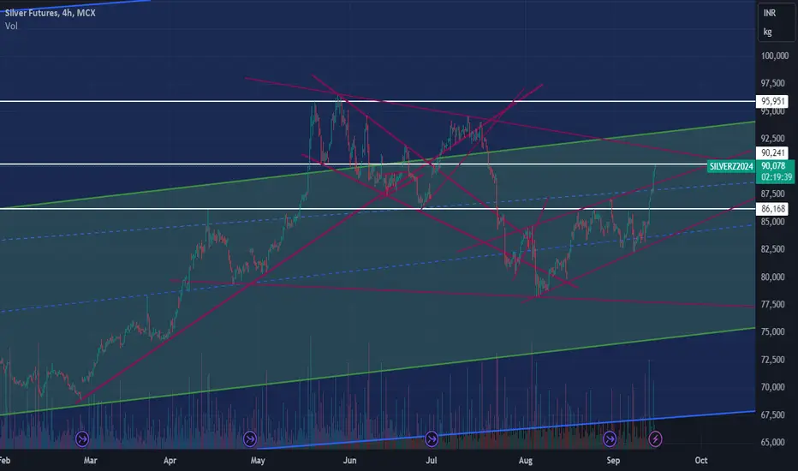Click the mid-September lightning bolt marker icon
798x471 pixels.
[x=656, y=438]
